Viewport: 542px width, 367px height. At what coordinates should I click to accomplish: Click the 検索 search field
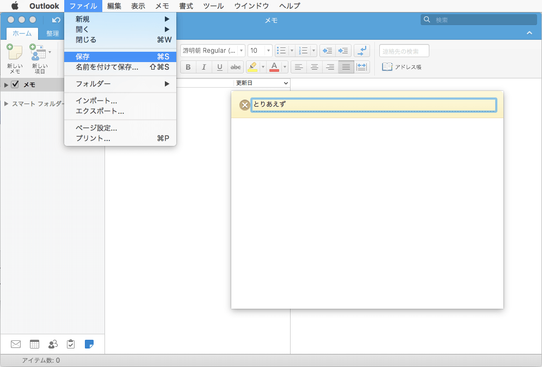[479, 20]
